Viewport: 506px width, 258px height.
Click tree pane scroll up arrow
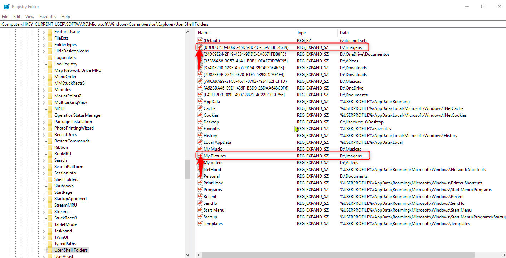coord(188,32)
